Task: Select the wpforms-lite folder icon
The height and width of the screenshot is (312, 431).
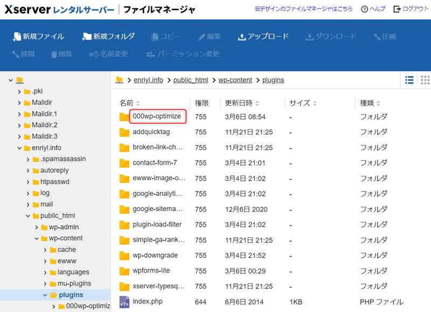Action: pos(124,271)
